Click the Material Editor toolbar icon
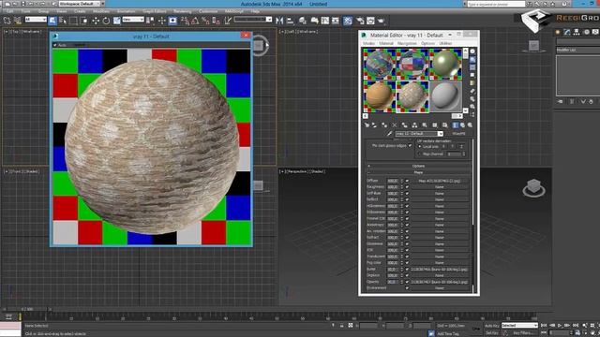 (x=348, y=21)
